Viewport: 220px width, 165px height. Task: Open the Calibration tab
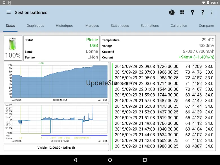point(179,26)
